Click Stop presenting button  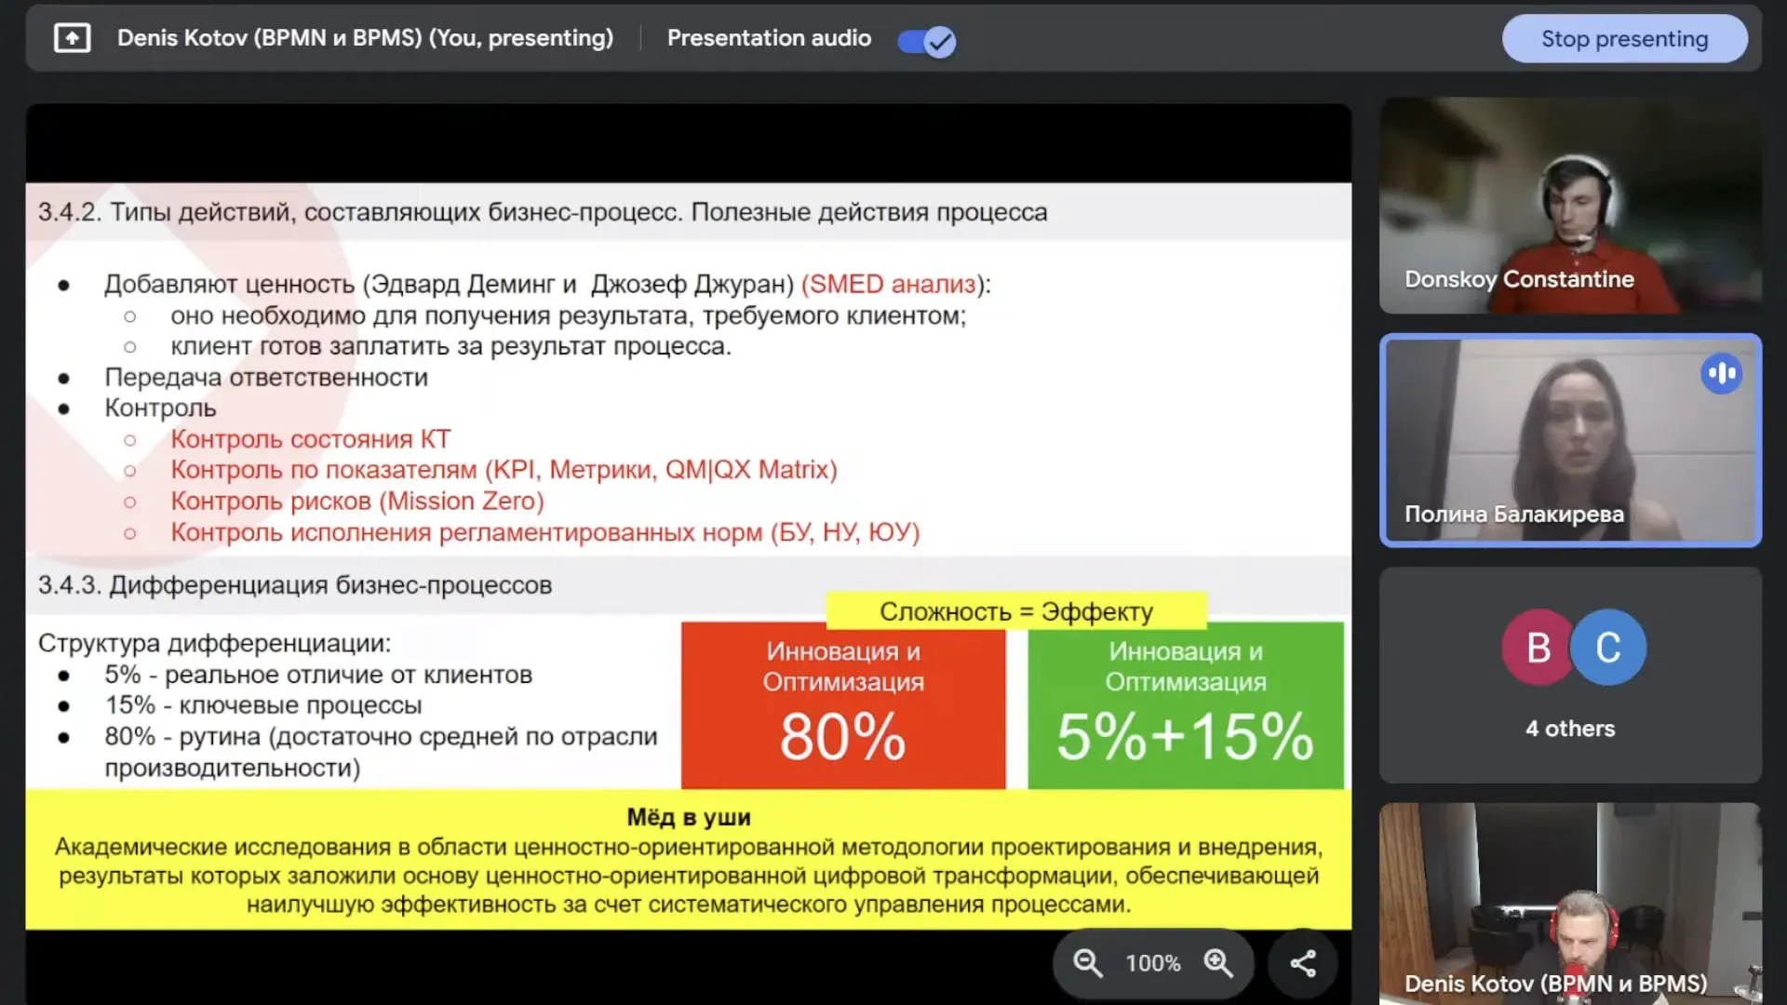(x=1624, y=39)
